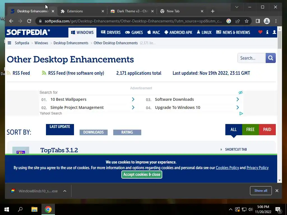Filter listing by FREE software
The image size is (287, 215).
pyautogui.click(x=250, y=129)
